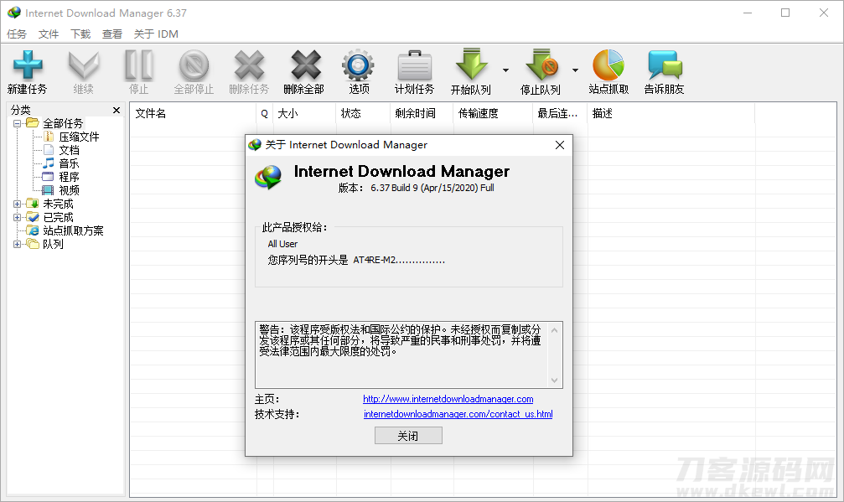Viewport: 844px width, 502px height.
Task: Select the 压缩文件 category
Action: point(79,137)
